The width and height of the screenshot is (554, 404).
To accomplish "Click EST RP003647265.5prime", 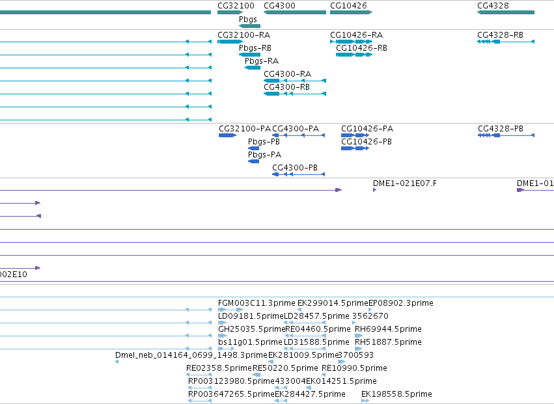I will [x=231, y=394].
